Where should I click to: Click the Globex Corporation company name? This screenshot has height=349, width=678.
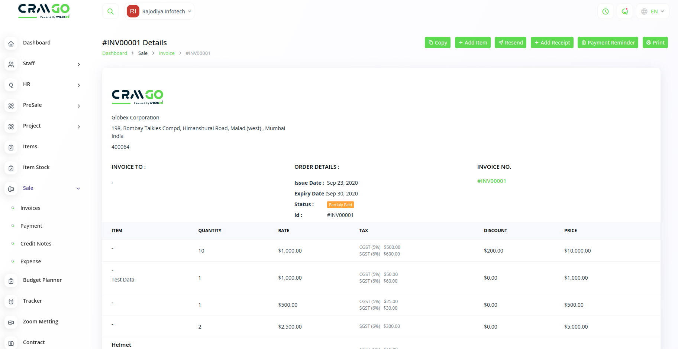click(x=135, y=118)
